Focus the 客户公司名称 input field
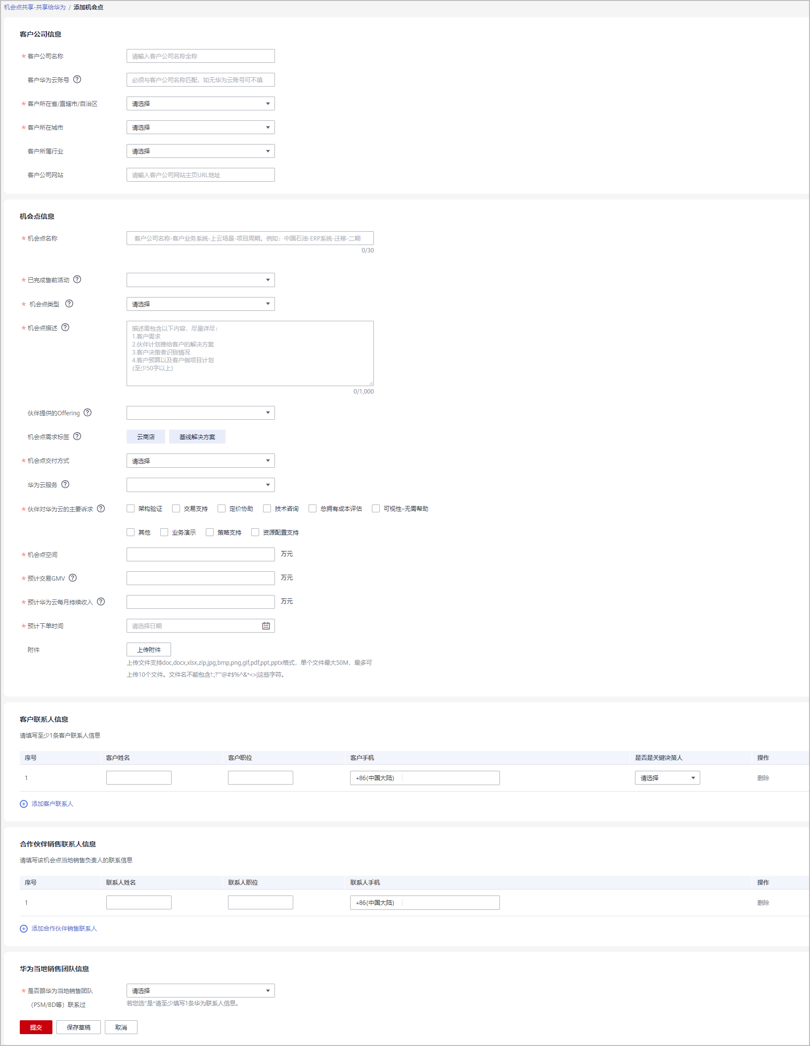The image size is (810, 1046). [201, 56]
